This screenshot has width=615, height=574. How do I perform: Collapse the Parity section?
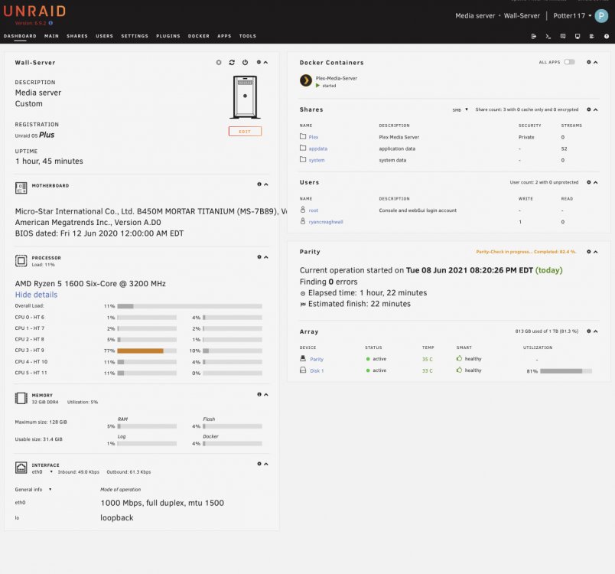click(x=595, y=252)
